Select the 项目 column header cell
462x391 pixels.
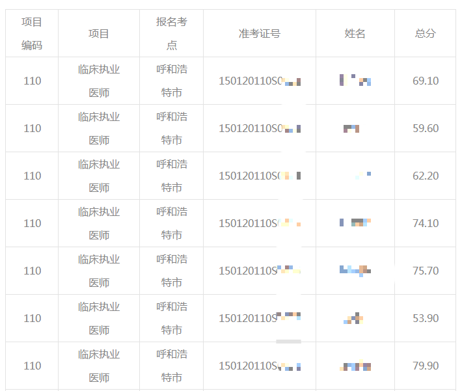99,34
